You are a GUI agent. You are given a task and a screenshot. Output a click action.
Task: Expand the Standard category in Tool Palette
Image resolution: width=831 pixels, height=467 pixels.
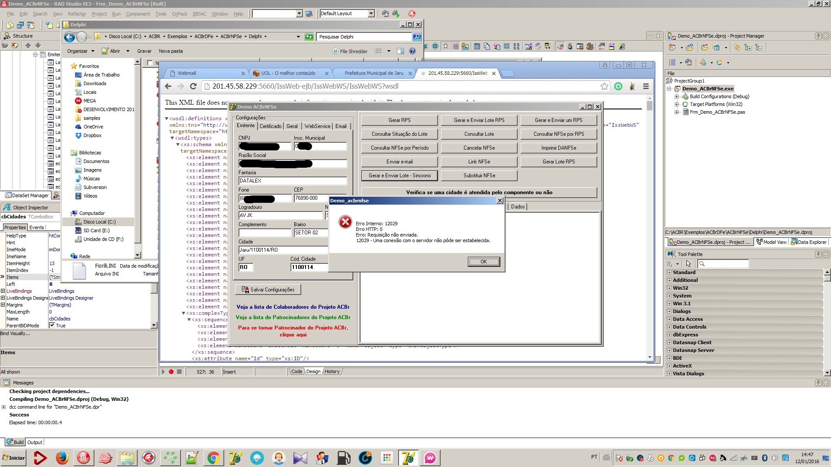coord(669,273)
